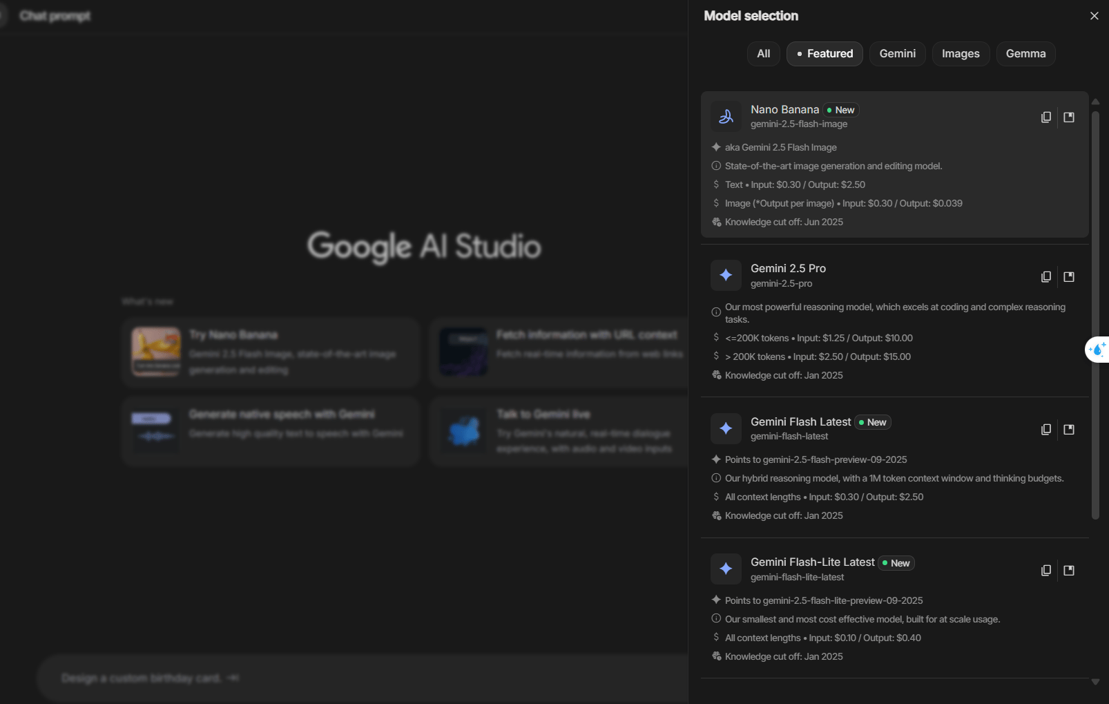This screenshot has height=704, width=1109.
Task: Close the Model selection panel
Action: [x=1094, y=16]
